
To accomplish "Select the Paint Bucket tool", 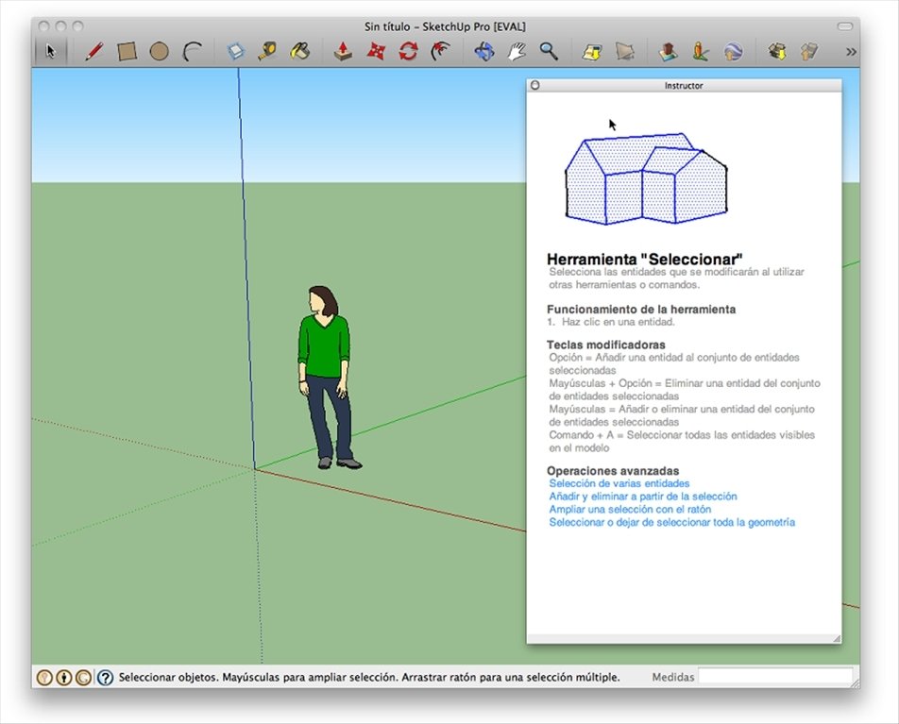I will coord(299,51).
